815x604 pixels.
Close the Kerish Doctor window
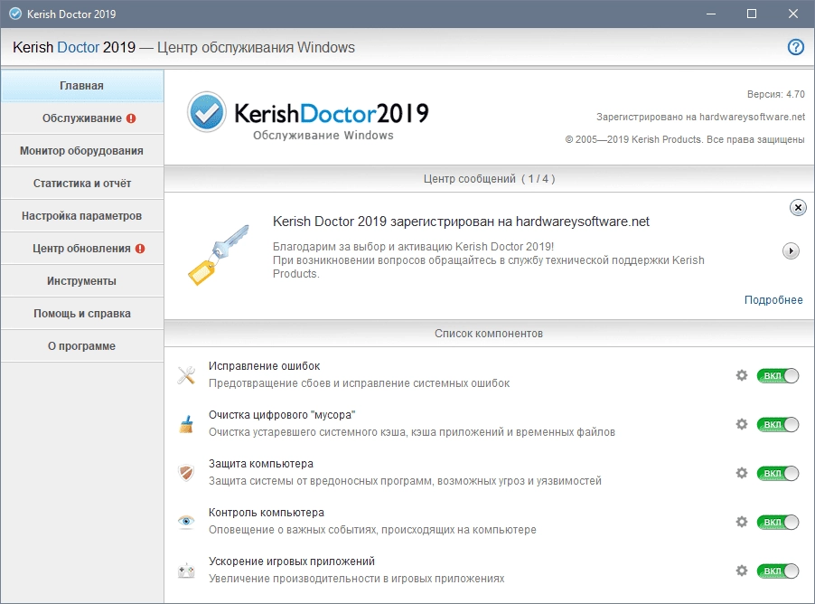(x=792, y=14)
